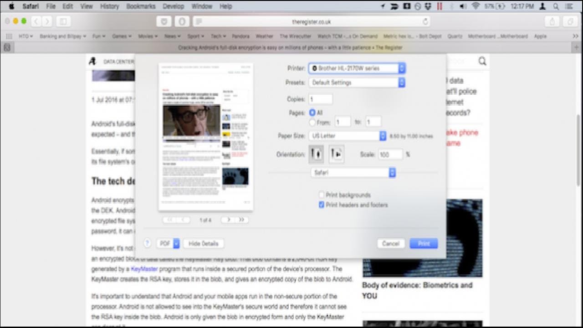Click the search magnifier on The Register page
Screen dimensions: 583x328
coord(482,61)
